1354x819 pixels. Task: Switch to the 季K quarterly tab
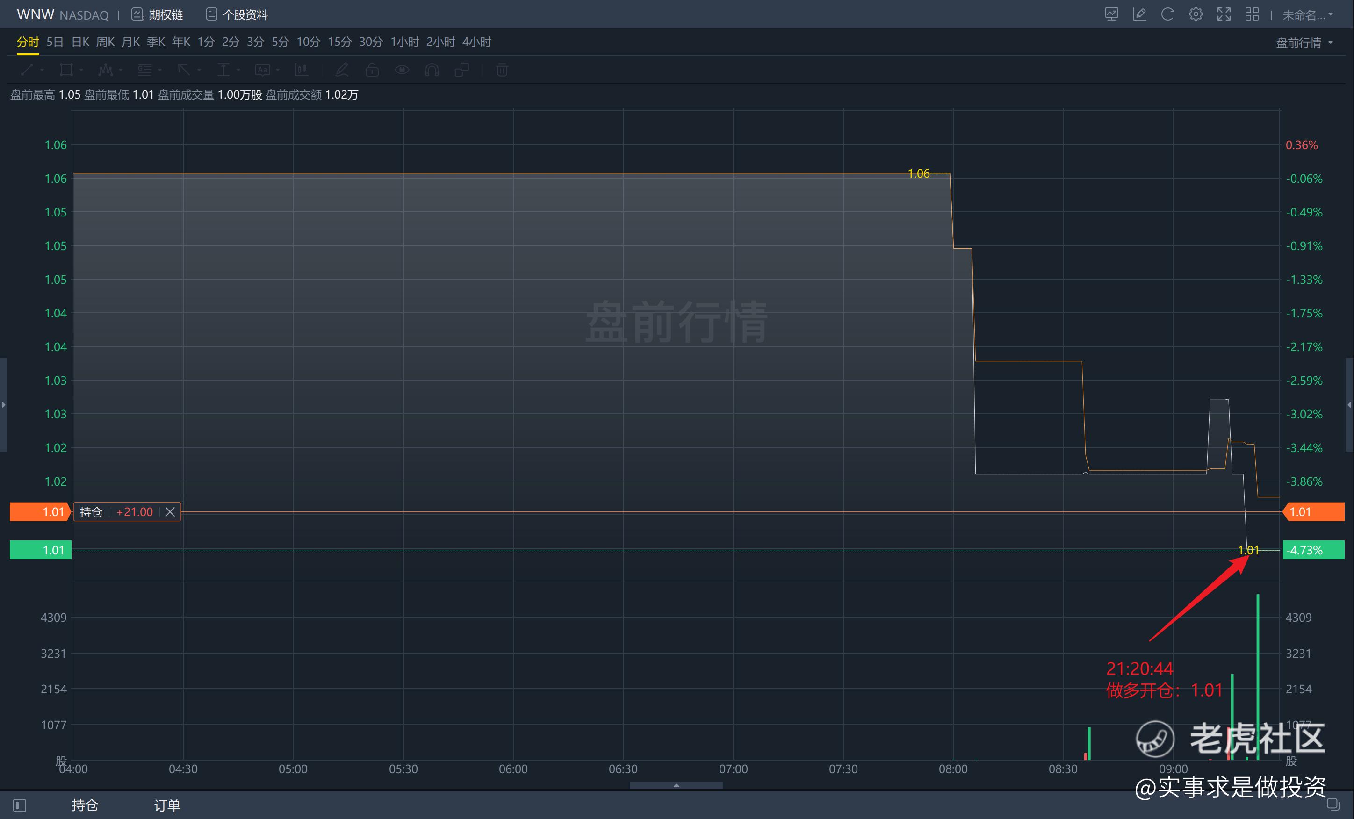[x=156, y=42]
